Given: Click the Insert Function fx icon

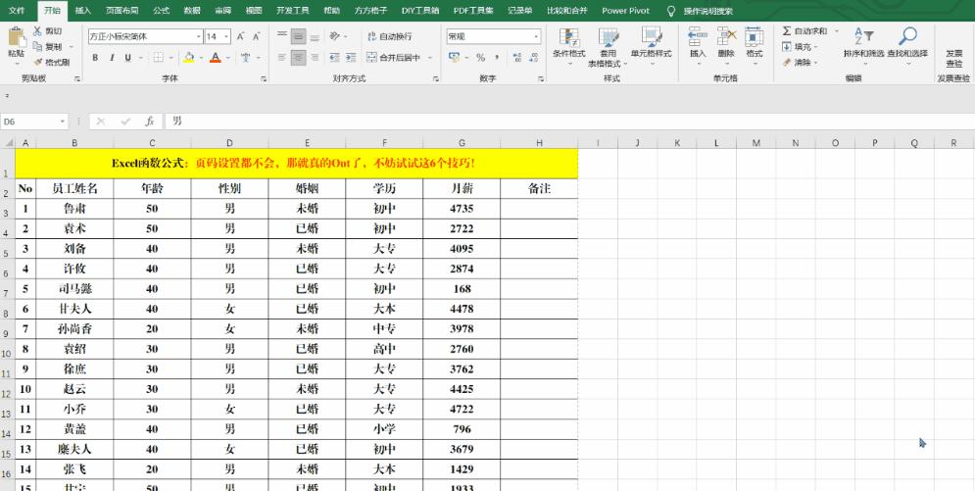Looking at the screenshot, I should pos(149,122).
